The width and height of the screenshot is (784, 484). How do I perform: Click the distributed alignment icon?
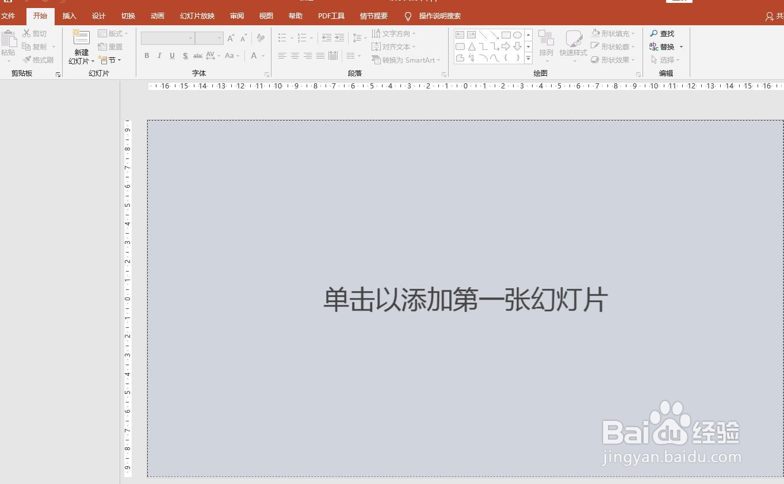click(333, 56)
